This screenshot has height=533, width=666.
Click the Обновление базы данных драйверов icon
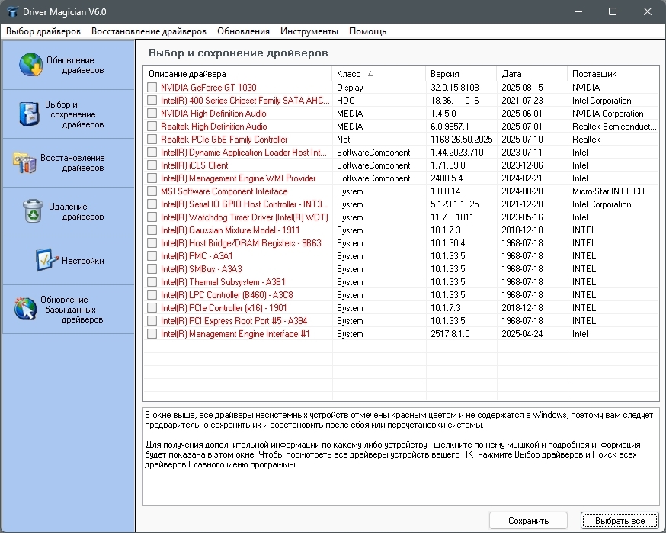click(25, 309)
